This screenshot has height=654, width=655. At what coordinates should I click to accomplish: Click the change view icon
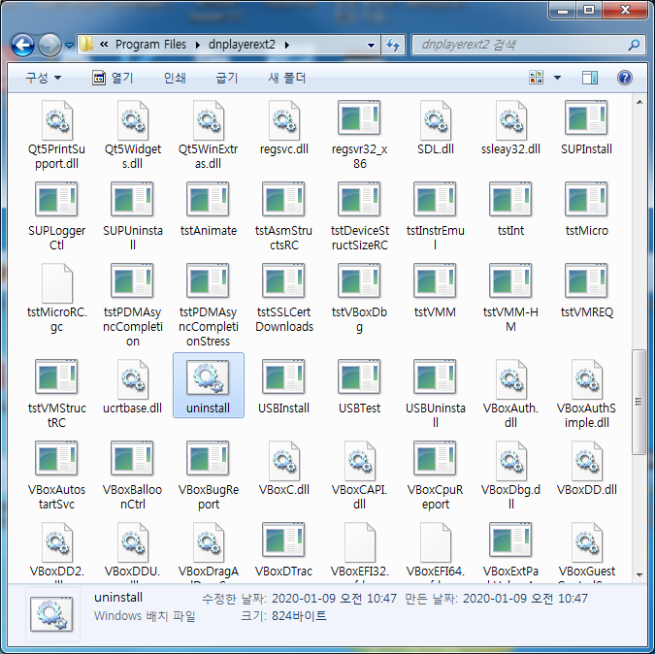point(537,78)
